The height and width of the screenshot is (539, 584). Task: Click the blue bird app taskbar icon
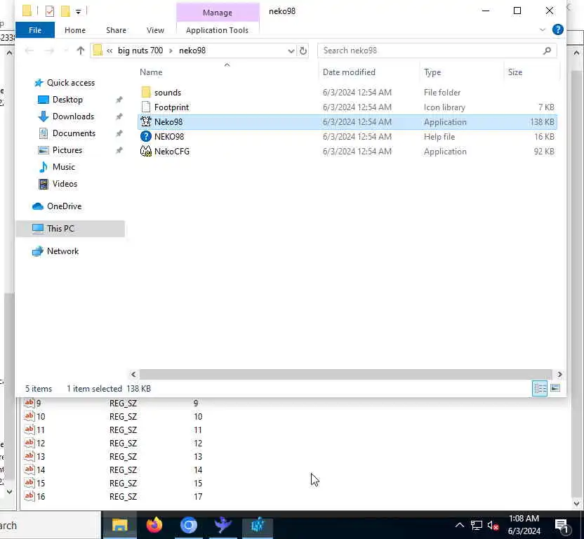pos(223,525)
